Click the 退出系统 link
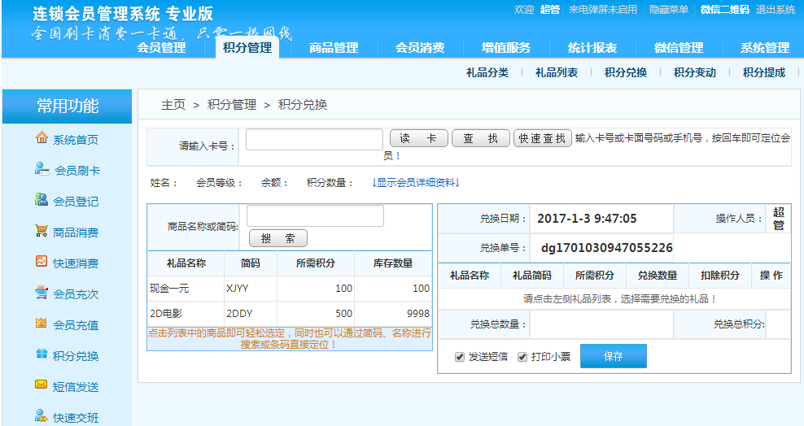 776,10
